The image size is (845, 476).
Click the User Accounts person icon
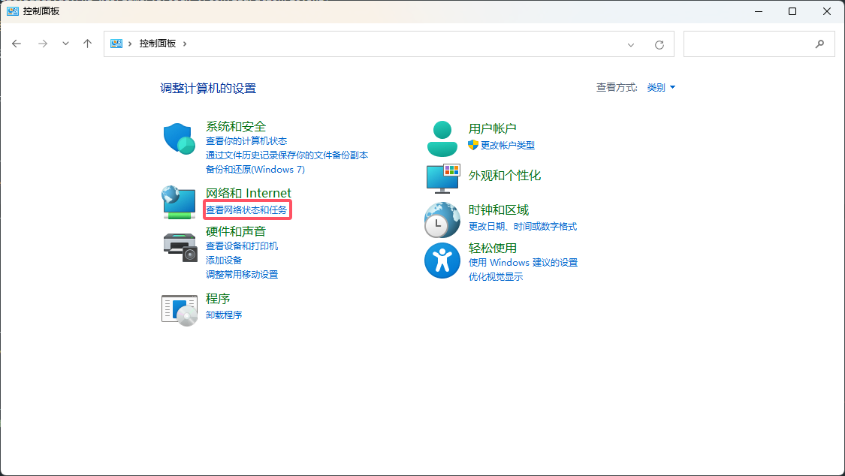tap(442, 139)
